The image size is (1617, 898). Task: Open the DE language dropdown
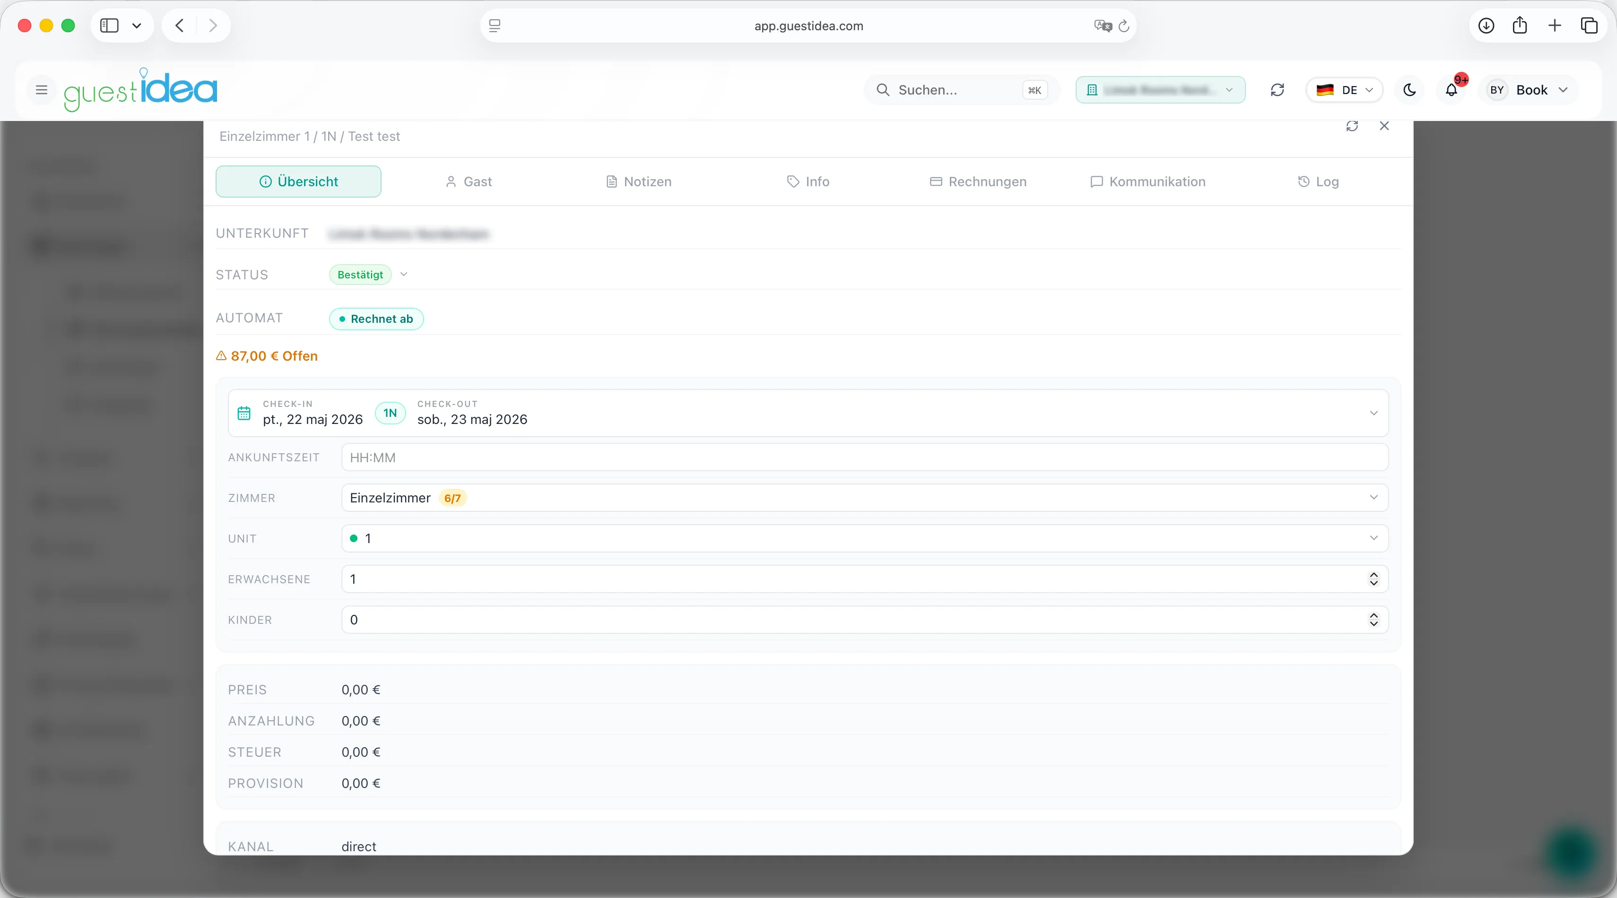pyautogui.click(x=1345, y=90)
